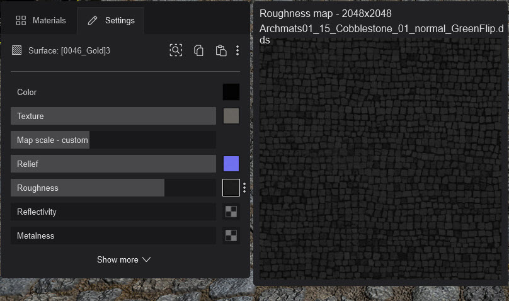Switch to the Materials tab
This screenshot has width=509, height=301.
tap(41, 20)
